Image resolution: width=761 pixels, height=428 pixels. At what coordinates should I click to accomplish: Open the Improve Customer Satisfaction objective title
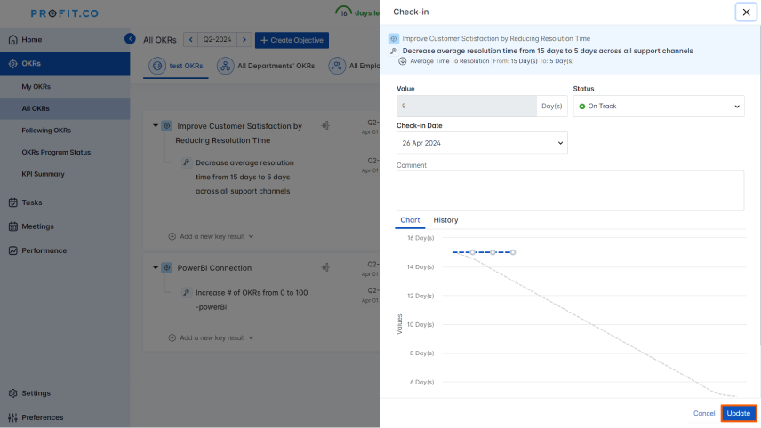click(x=239, y=133)
